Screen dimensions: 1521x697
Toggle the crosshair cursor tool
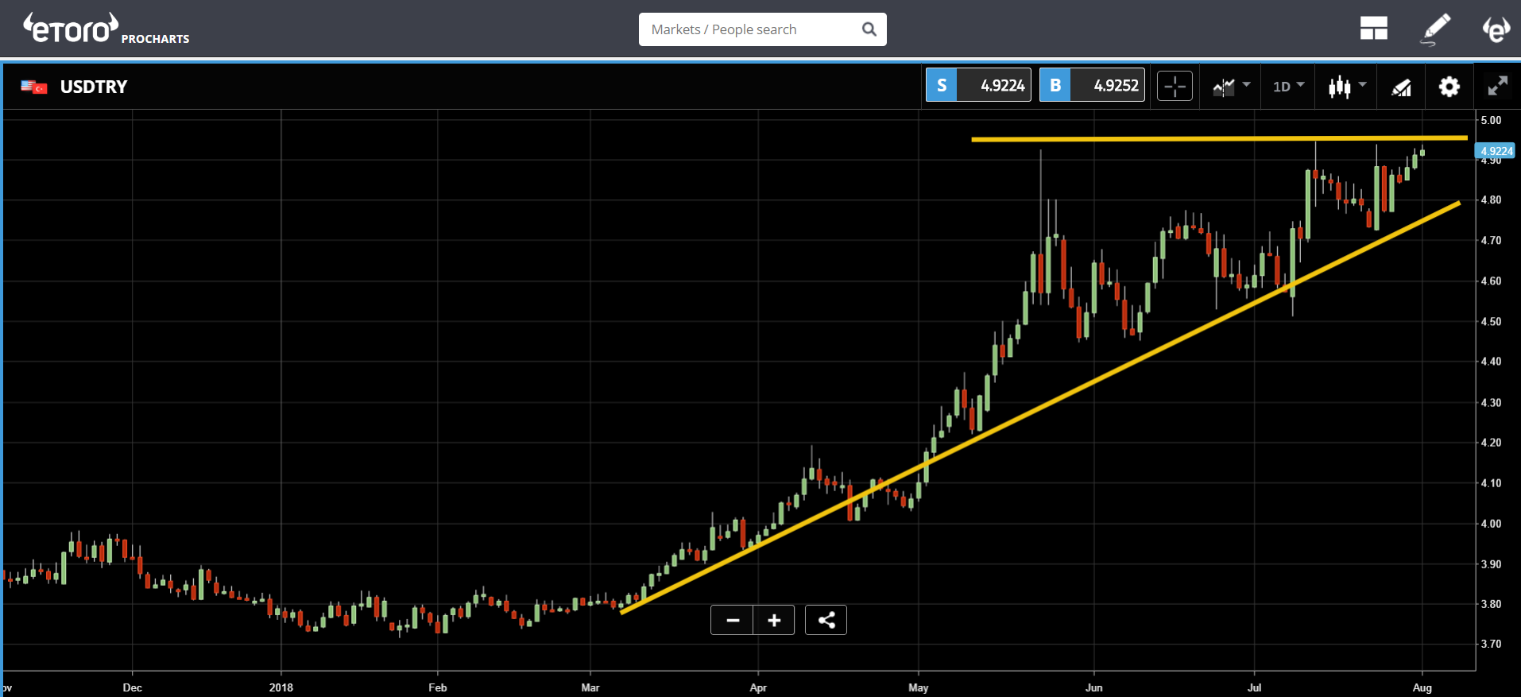point(1175,86)
